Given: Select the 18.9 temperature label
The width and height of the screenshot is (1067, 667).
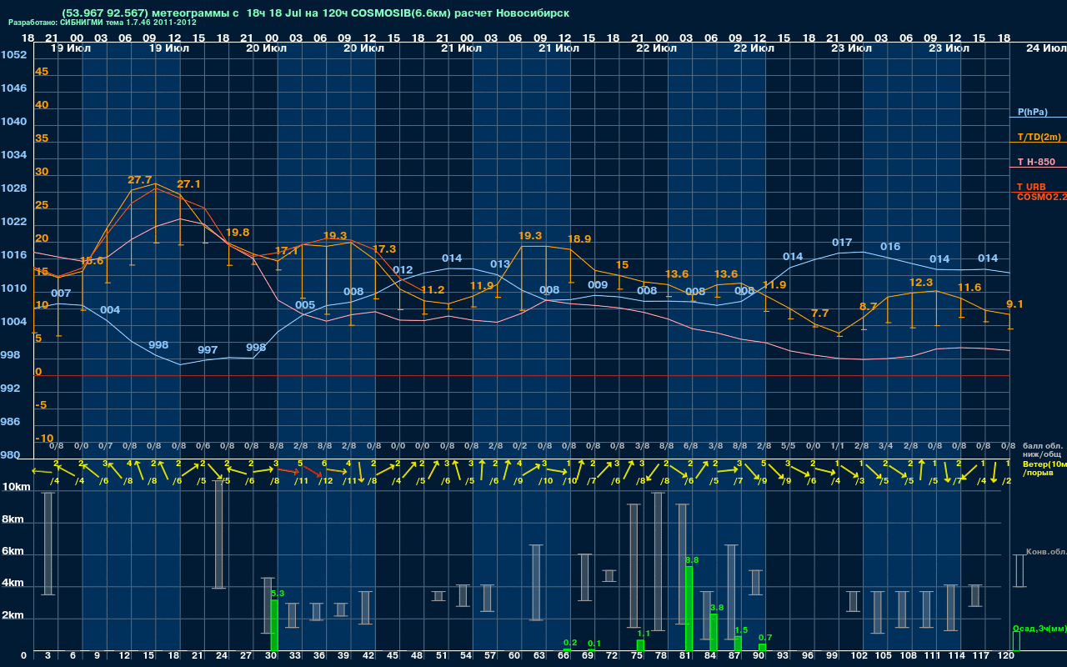Looking at the screenshot, I should coord(579,238).
